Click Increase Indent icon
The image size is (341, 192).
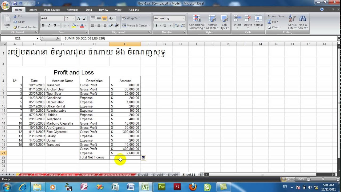coord(117,26)
